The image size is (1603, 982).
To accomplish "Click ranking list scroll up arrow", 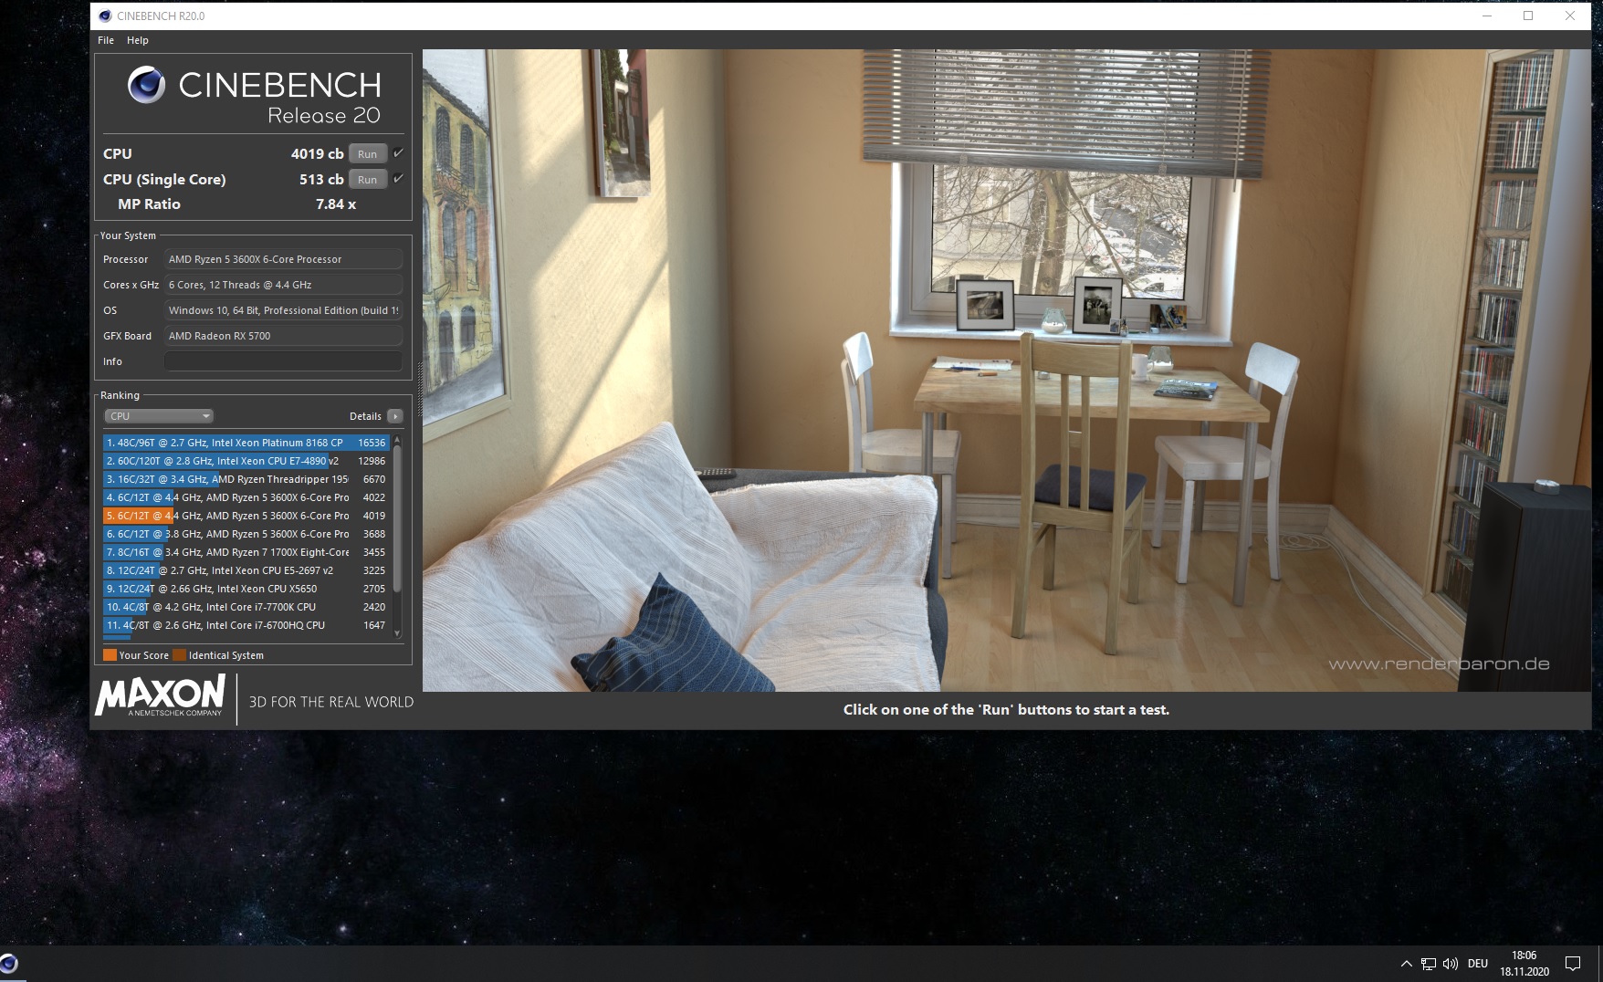I will 397,440.
